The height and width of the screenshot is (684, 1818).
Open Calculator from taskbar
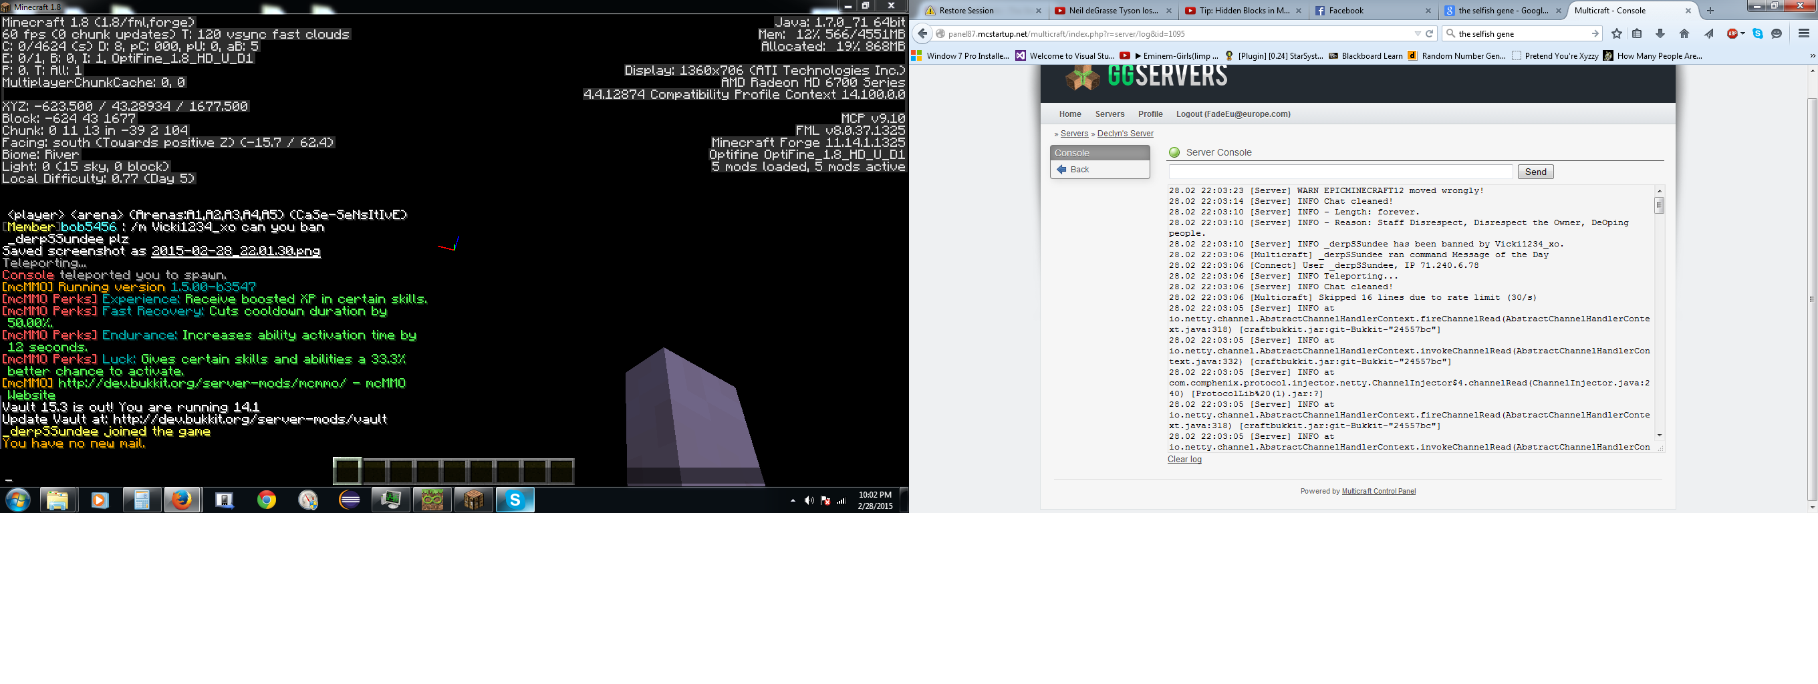[141, 501]
